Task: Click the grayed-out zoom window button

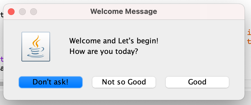Action: click(x=34, y=12)
